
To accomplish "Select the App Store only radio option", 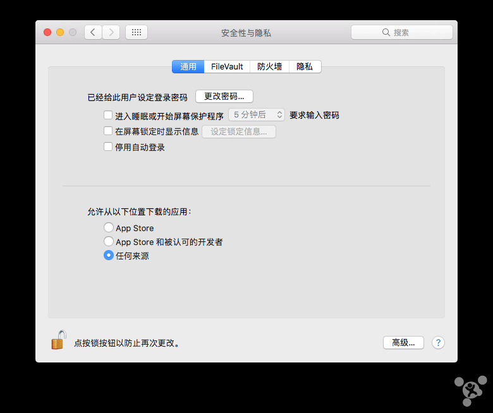I will click(109, 227).
